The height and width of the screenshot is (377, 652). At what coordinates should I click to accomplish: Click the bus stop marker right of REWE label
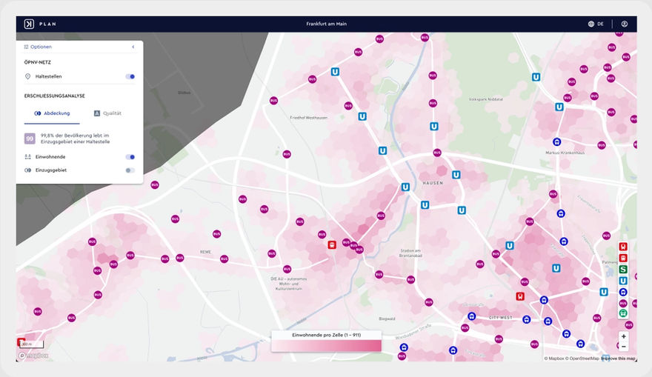pyautogui.click(x=224, y=259)
